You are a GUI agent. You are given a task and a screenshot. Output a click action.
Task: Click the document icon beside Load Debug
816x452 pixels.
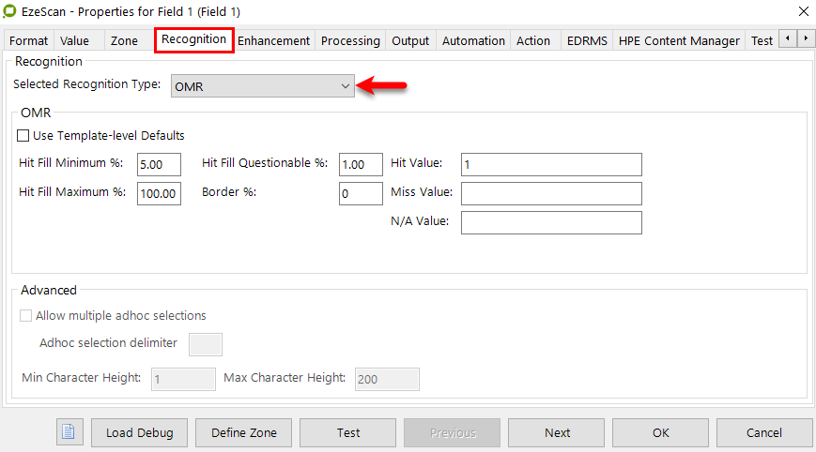coord(70,432)
